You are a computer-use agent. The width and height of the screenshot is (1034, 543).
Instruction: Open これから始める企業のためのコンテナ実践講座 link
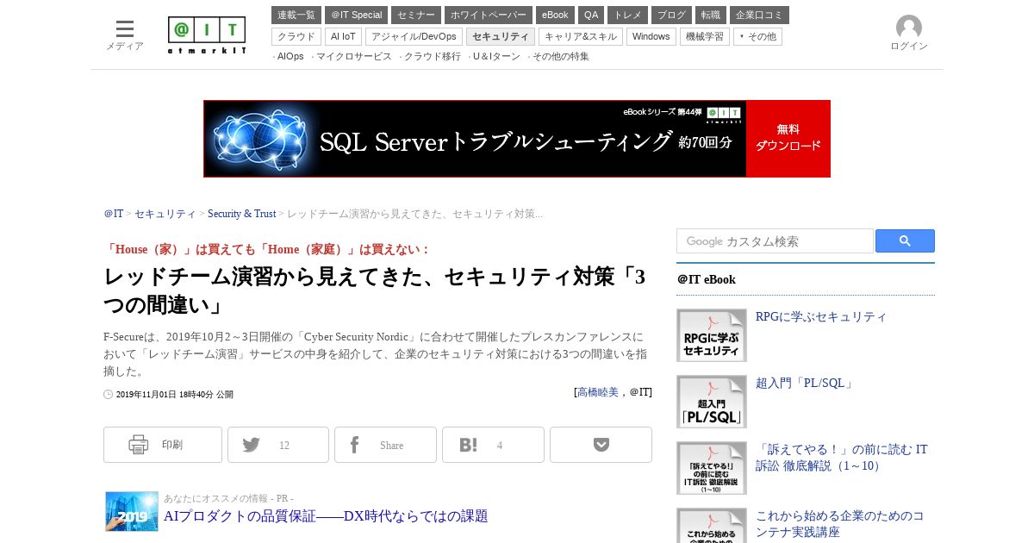pyautogui.click(x=840, y=524)
